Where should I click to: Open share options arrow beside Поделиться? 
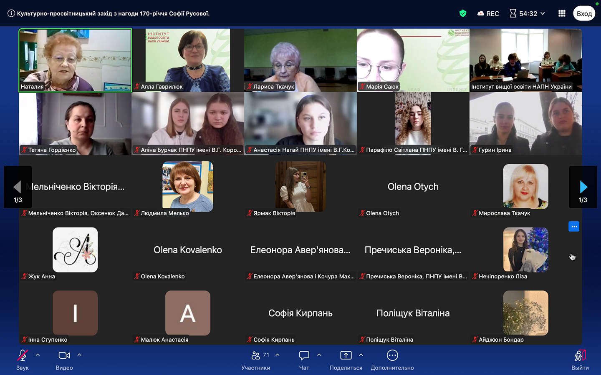coord(361,355)
